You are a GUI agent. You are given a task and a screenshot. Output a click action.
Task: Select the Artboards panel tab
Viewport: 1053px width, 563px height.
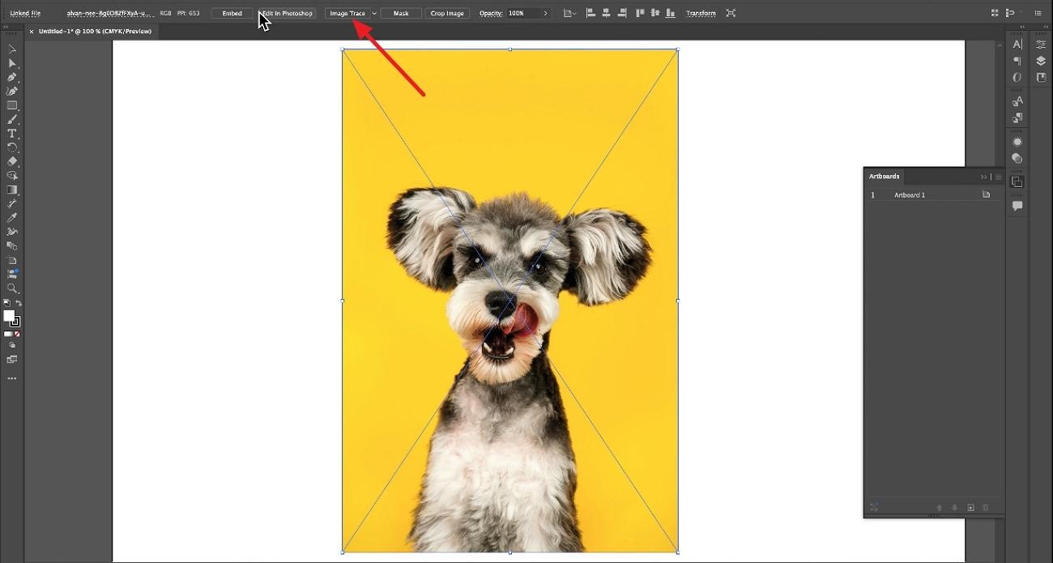click(x=884, y=176)
